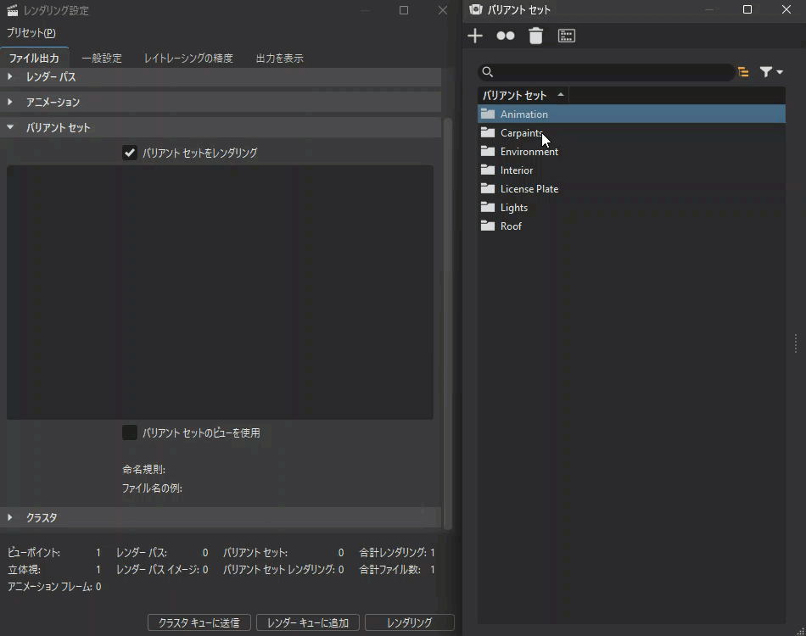Image resolution: width=806 pixels, height=636 pixels.
Task: Switch to 一般設定 tab
Action: pyautogui.click(x=102, y=58)
